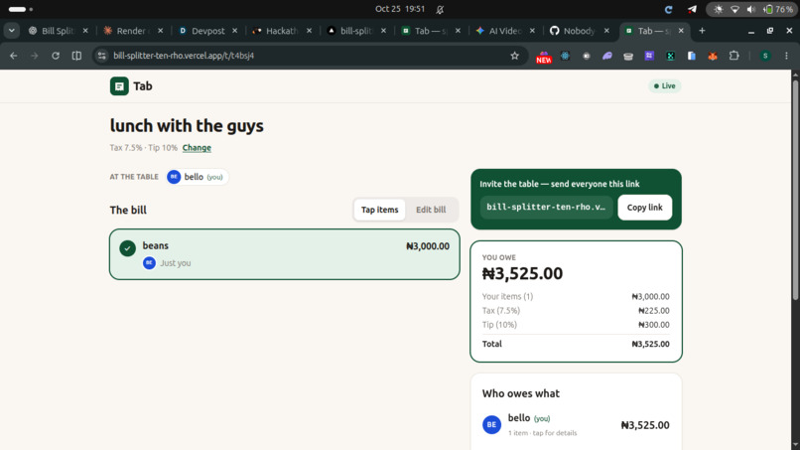This screenshot has height=450, width=800.
Task: Expand bello's details in Who owes what
Action: [x=576, y=425]
